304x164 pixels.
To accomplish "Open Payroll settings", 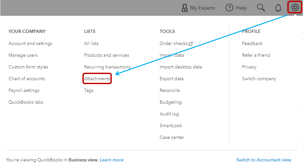I will pyautogui.click(x=24, y=90).
